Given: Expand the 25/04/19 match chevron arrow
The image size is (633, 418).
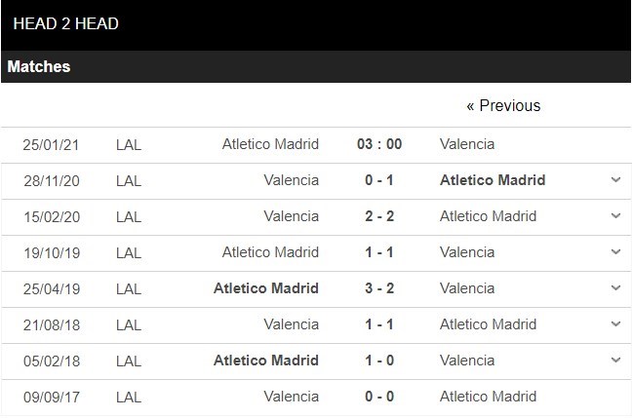Looking at the screenshot, I should tap(615, 288).
